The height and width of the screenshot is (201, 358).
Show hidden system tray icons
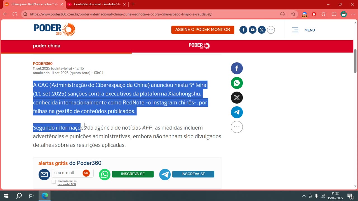[x=304, y=196]
